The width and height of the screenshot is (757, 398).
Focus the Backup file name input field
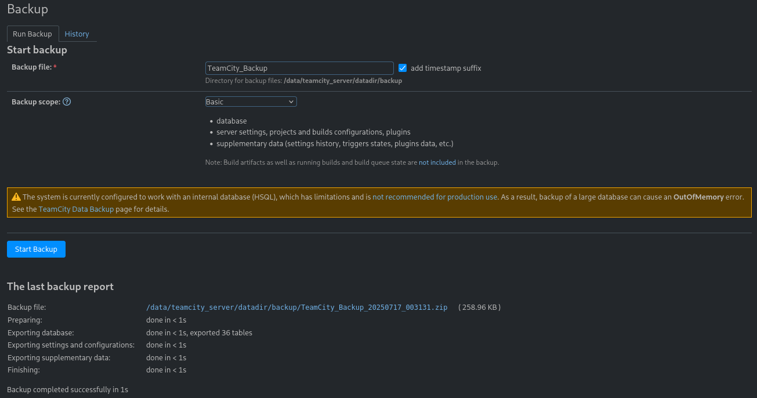tap(299, 68)
